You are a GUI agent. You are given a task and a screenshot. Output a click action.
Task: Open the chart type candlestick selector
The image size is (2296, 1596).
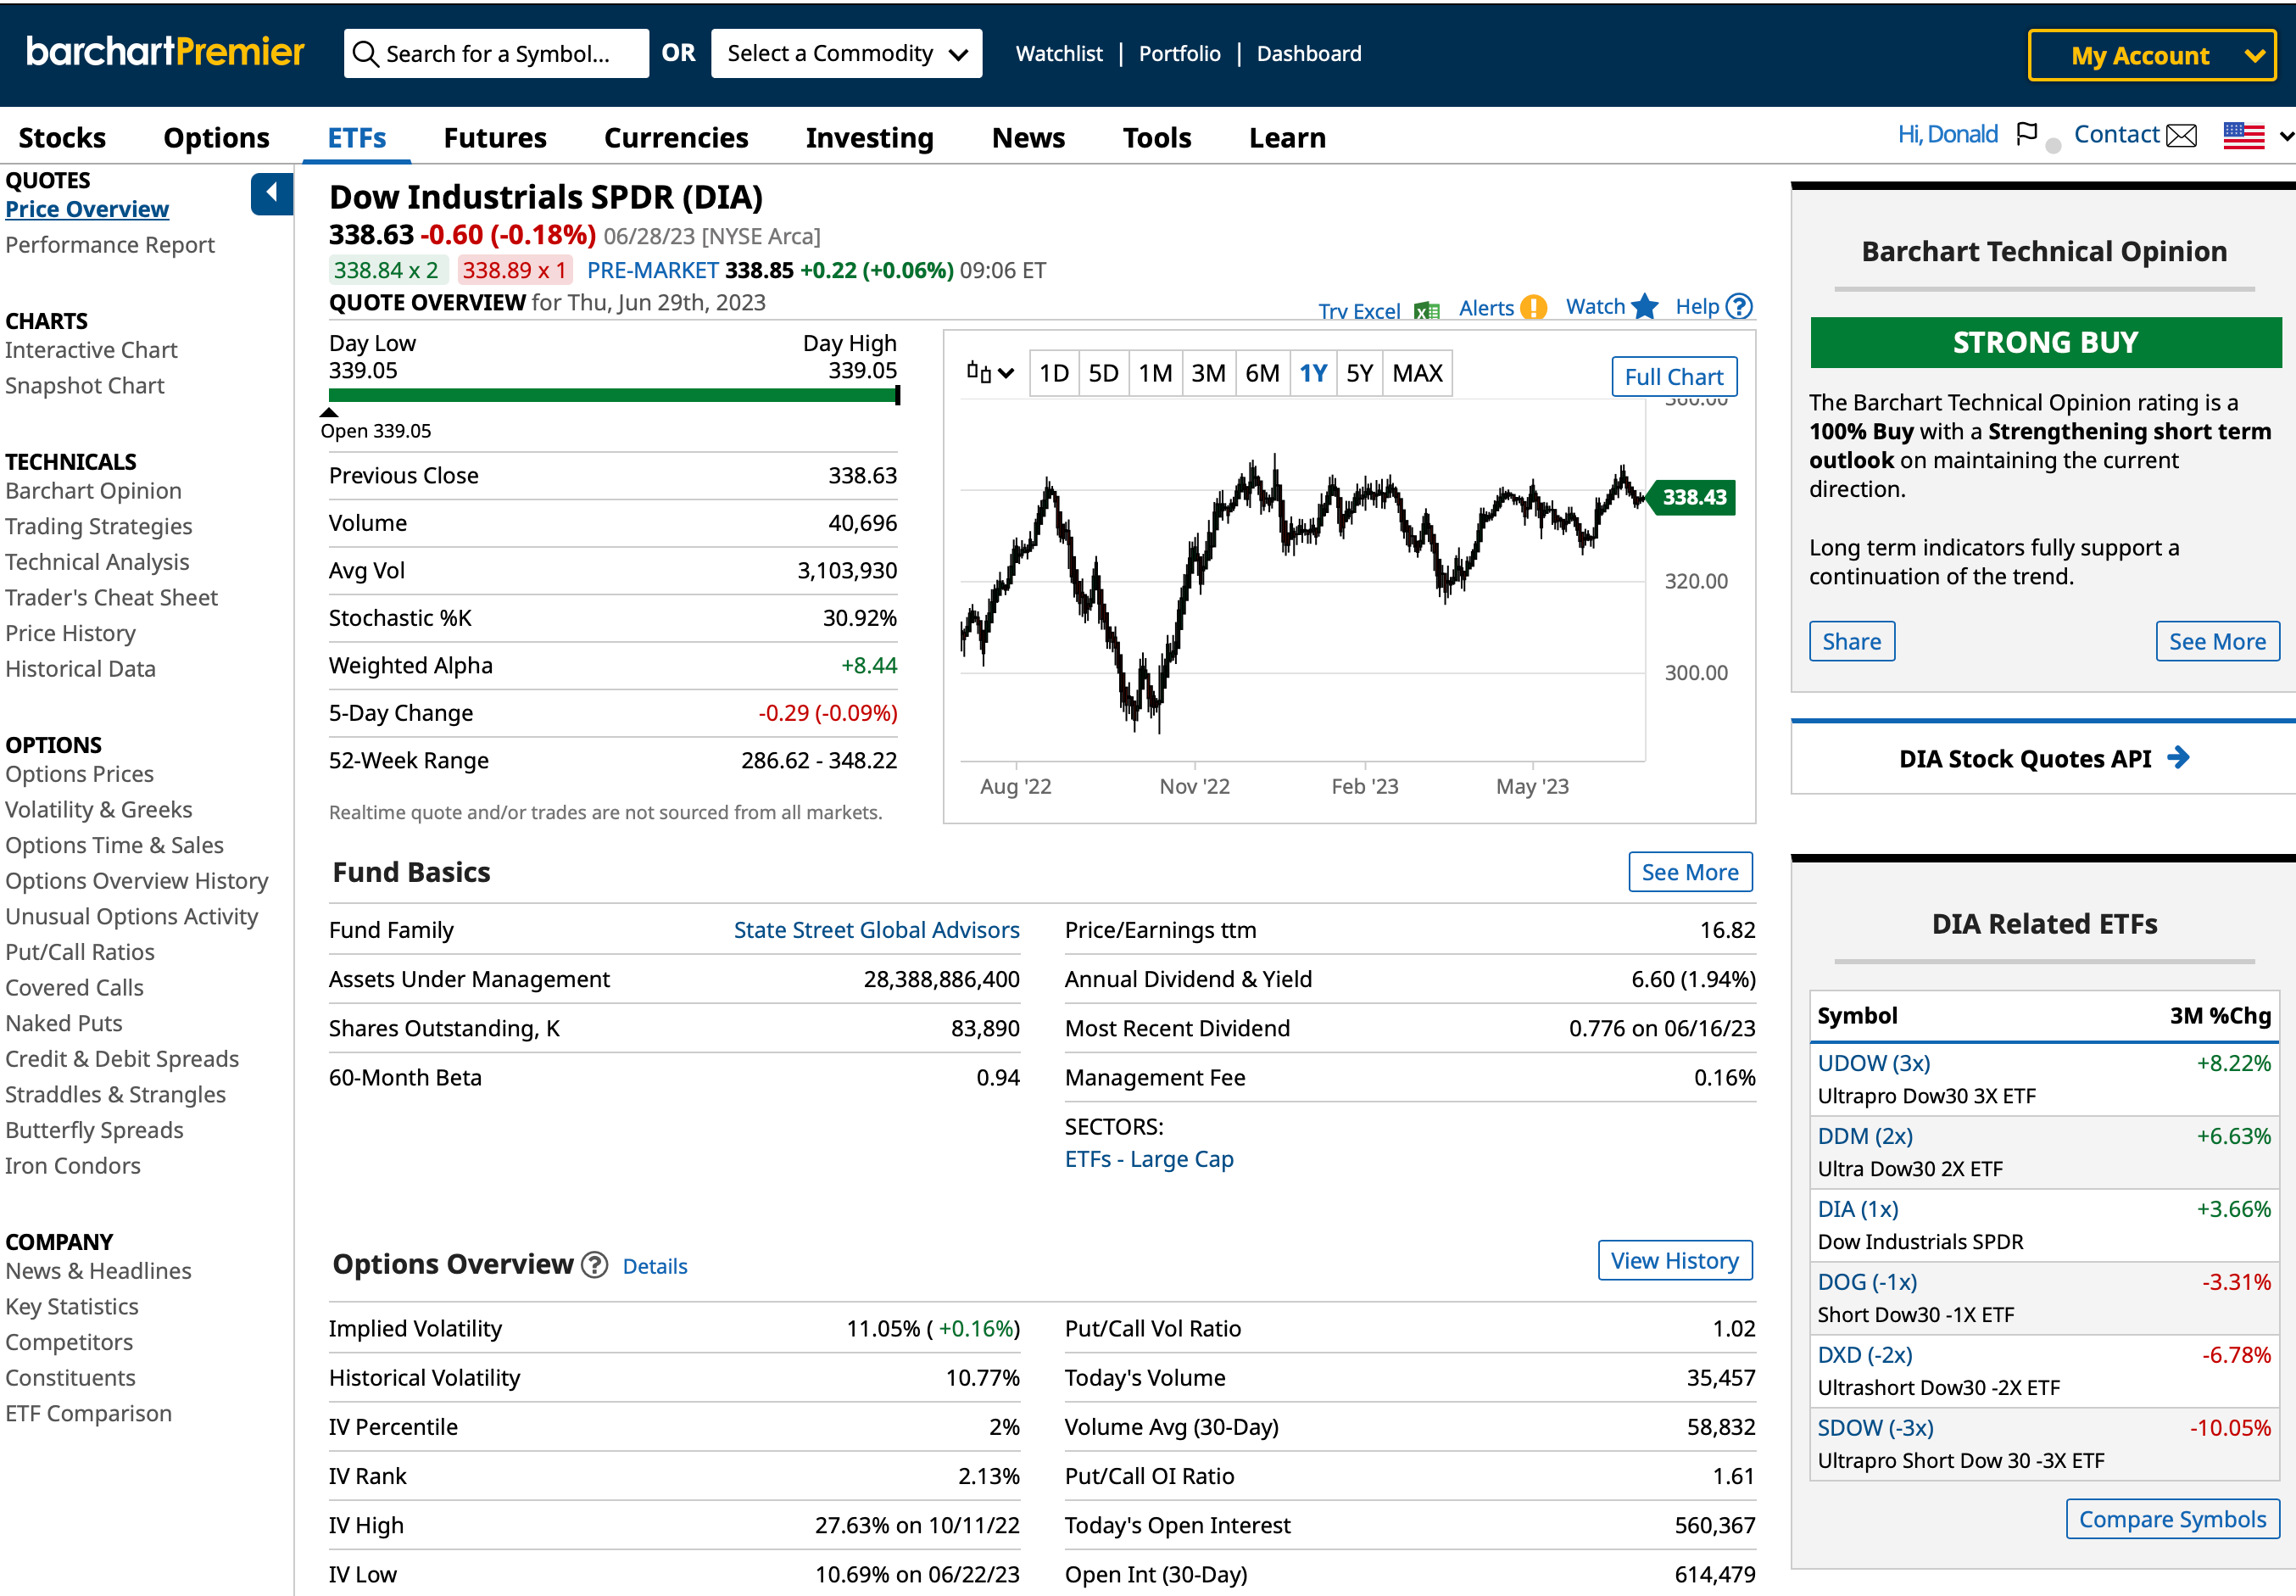pyautogui.click(x=989, y=373)
